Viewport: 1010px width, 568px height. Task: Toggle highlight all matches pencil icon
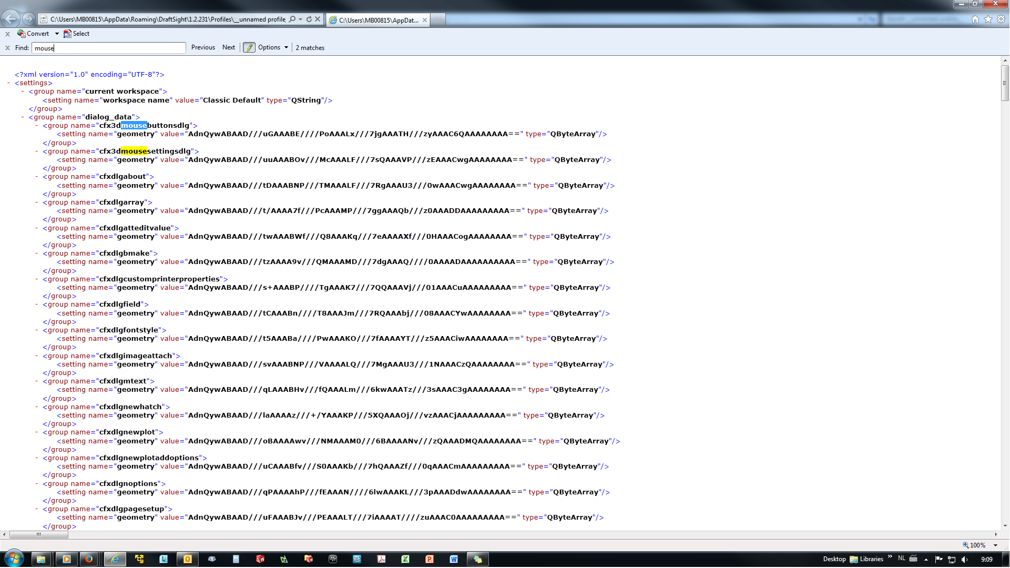pyautogui.click(x=249, y=47)
